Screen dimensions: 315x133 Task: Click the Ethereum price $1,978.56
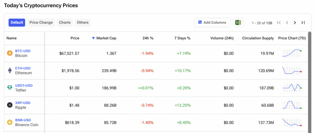[x=70, y=71]
